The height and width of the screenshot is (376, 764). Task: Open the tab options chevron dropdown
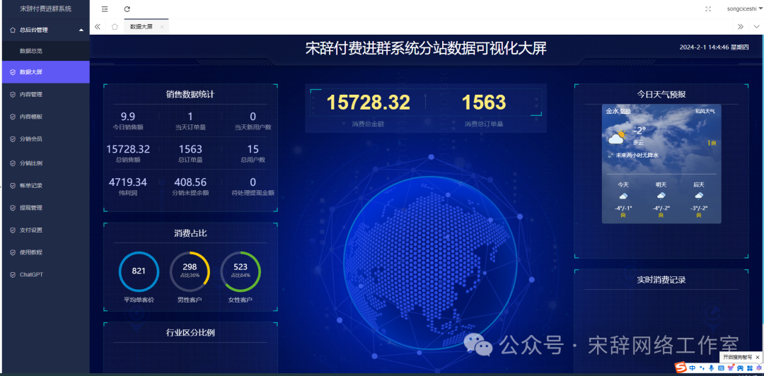(757, 27)
